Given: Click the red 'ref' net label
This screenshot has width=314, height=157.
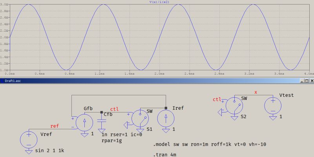Looking at the screenshot, I should (x=55, y=126).
